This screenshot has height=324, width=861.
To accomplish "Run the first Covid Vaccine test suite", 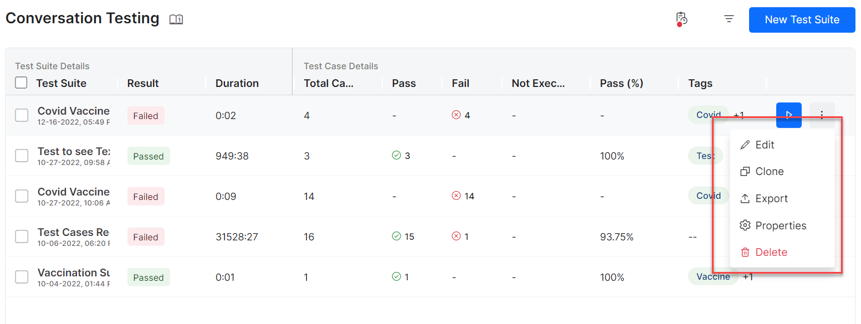I will 788,115.
